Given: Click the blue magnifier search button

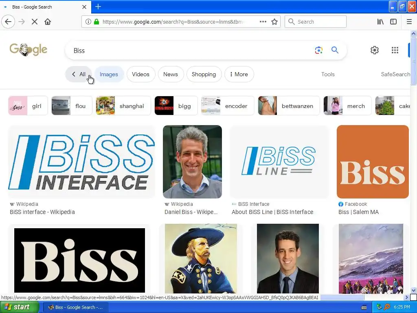Looking at the screenshot, I should [x=335, y=50].
